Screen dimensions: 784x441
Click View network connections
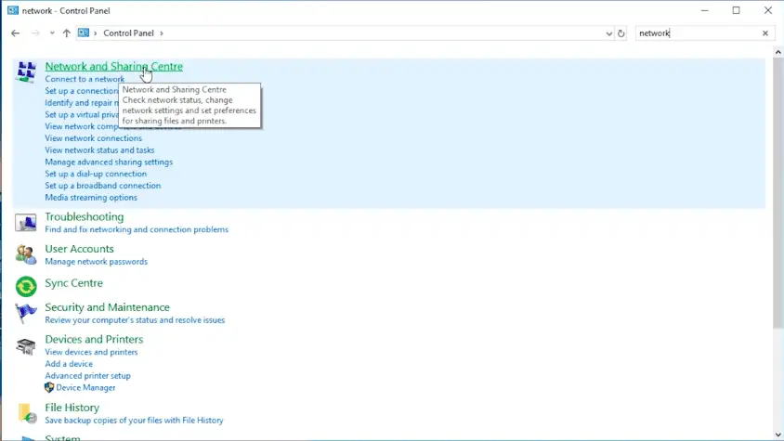[94, 138]
